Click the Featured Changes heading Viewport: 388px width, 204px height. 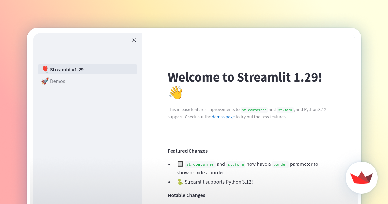coord(188,151)
